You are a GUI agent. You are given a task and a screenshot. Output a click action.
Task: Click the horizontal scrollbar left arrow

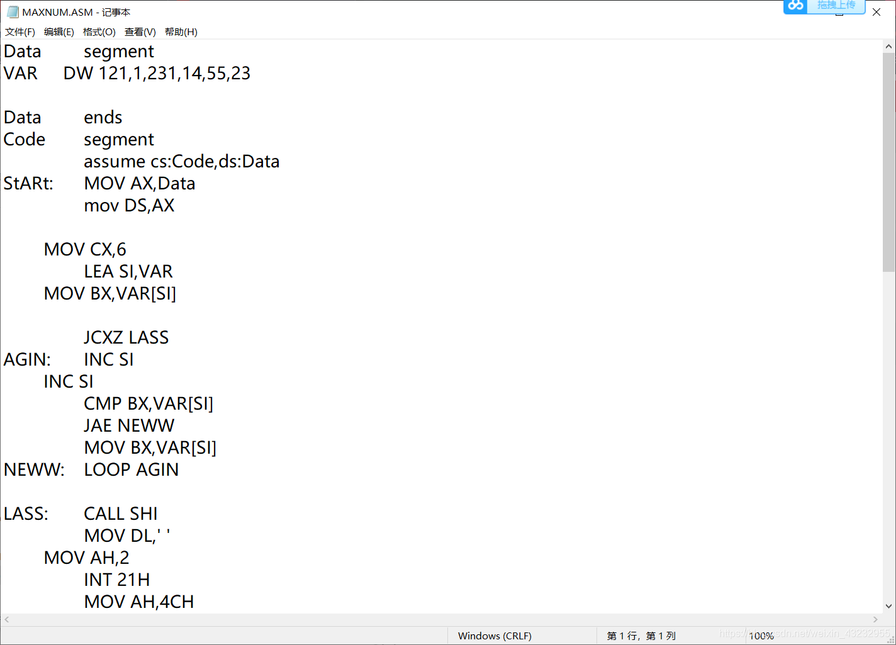tap(7, 620)
